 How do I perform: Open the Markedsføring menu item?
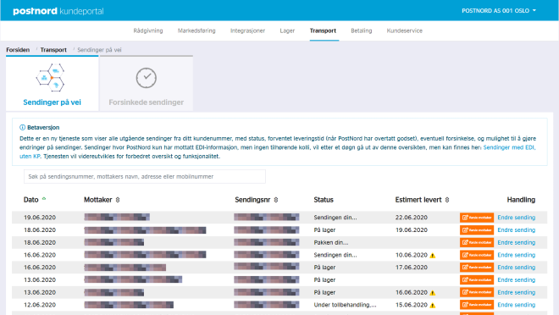coord(196,30)
